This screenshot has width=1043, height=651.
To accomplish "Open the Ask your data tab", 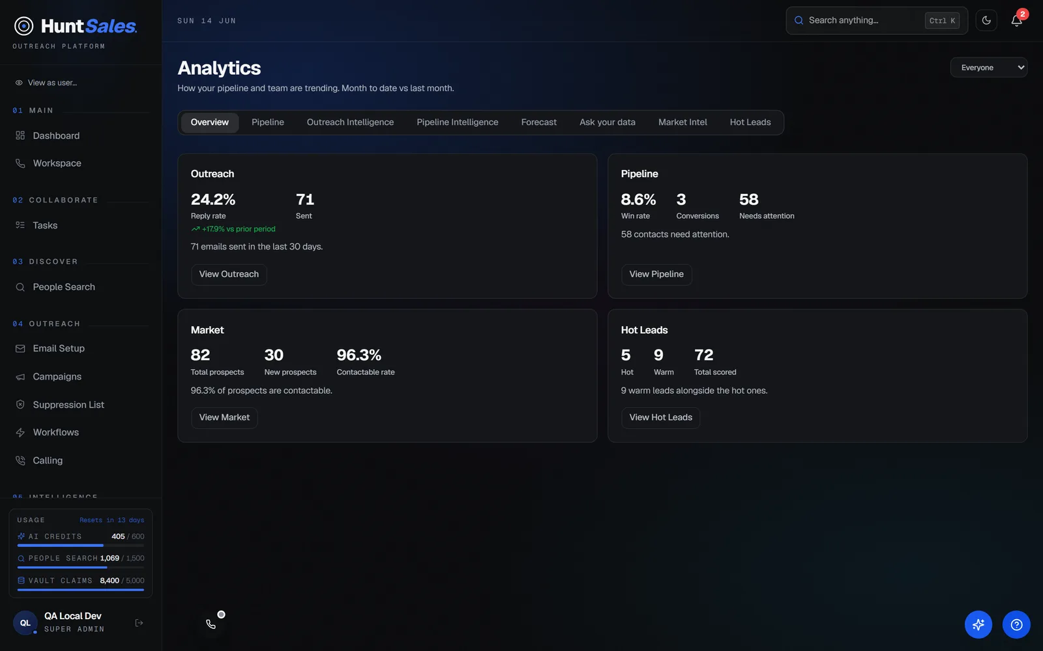I will 608,122.
